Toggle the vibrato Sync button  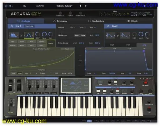point(116,81)
